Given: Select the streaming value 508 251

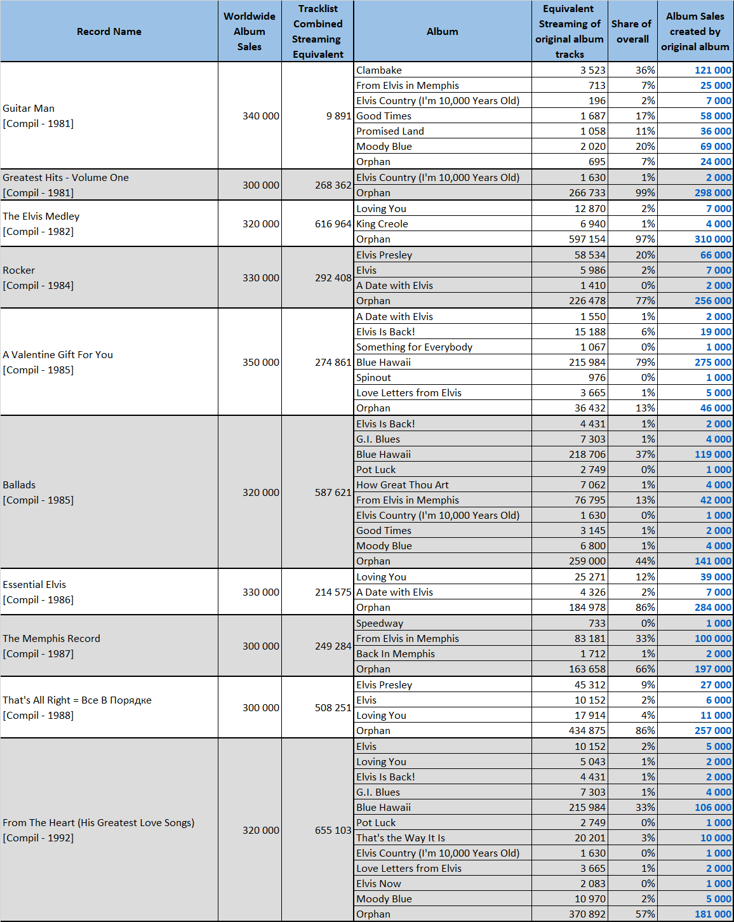Looking at the screenshot, I should 317,707.
